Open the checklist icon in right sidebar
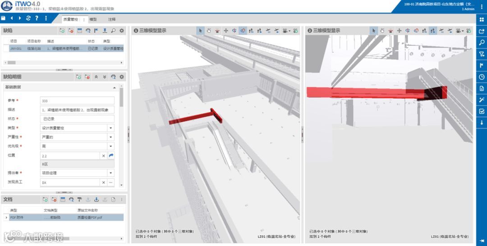 [x=482, y=111]
